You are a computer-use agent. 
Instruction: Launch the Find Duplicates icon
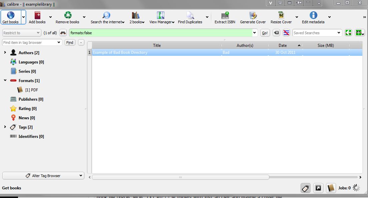click(x=190, y=15)
